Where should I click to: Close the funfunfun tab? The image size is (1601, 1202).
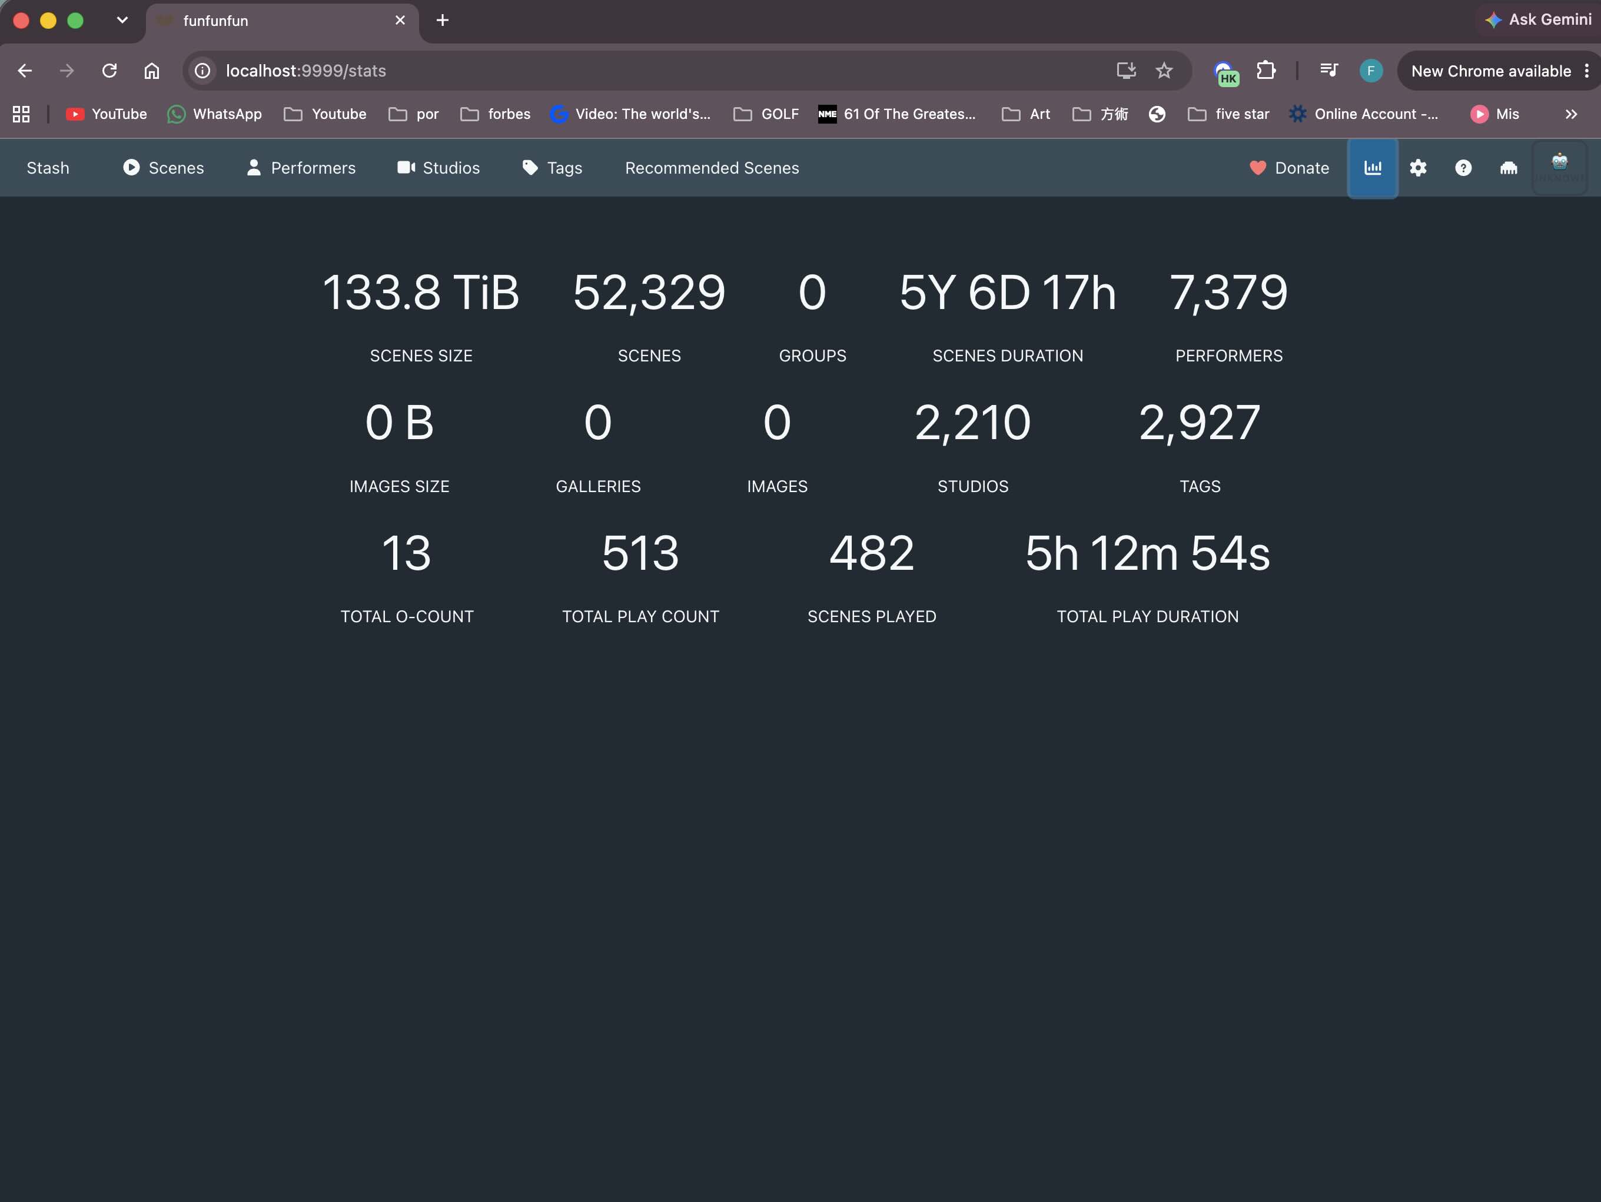(x=400, y=20)
